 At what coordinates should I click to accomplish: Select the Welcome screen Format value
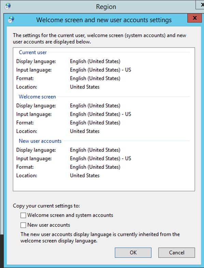click(x=95, y=122)
